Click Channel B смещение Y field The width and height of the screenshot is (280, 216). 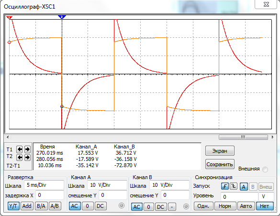175,195
